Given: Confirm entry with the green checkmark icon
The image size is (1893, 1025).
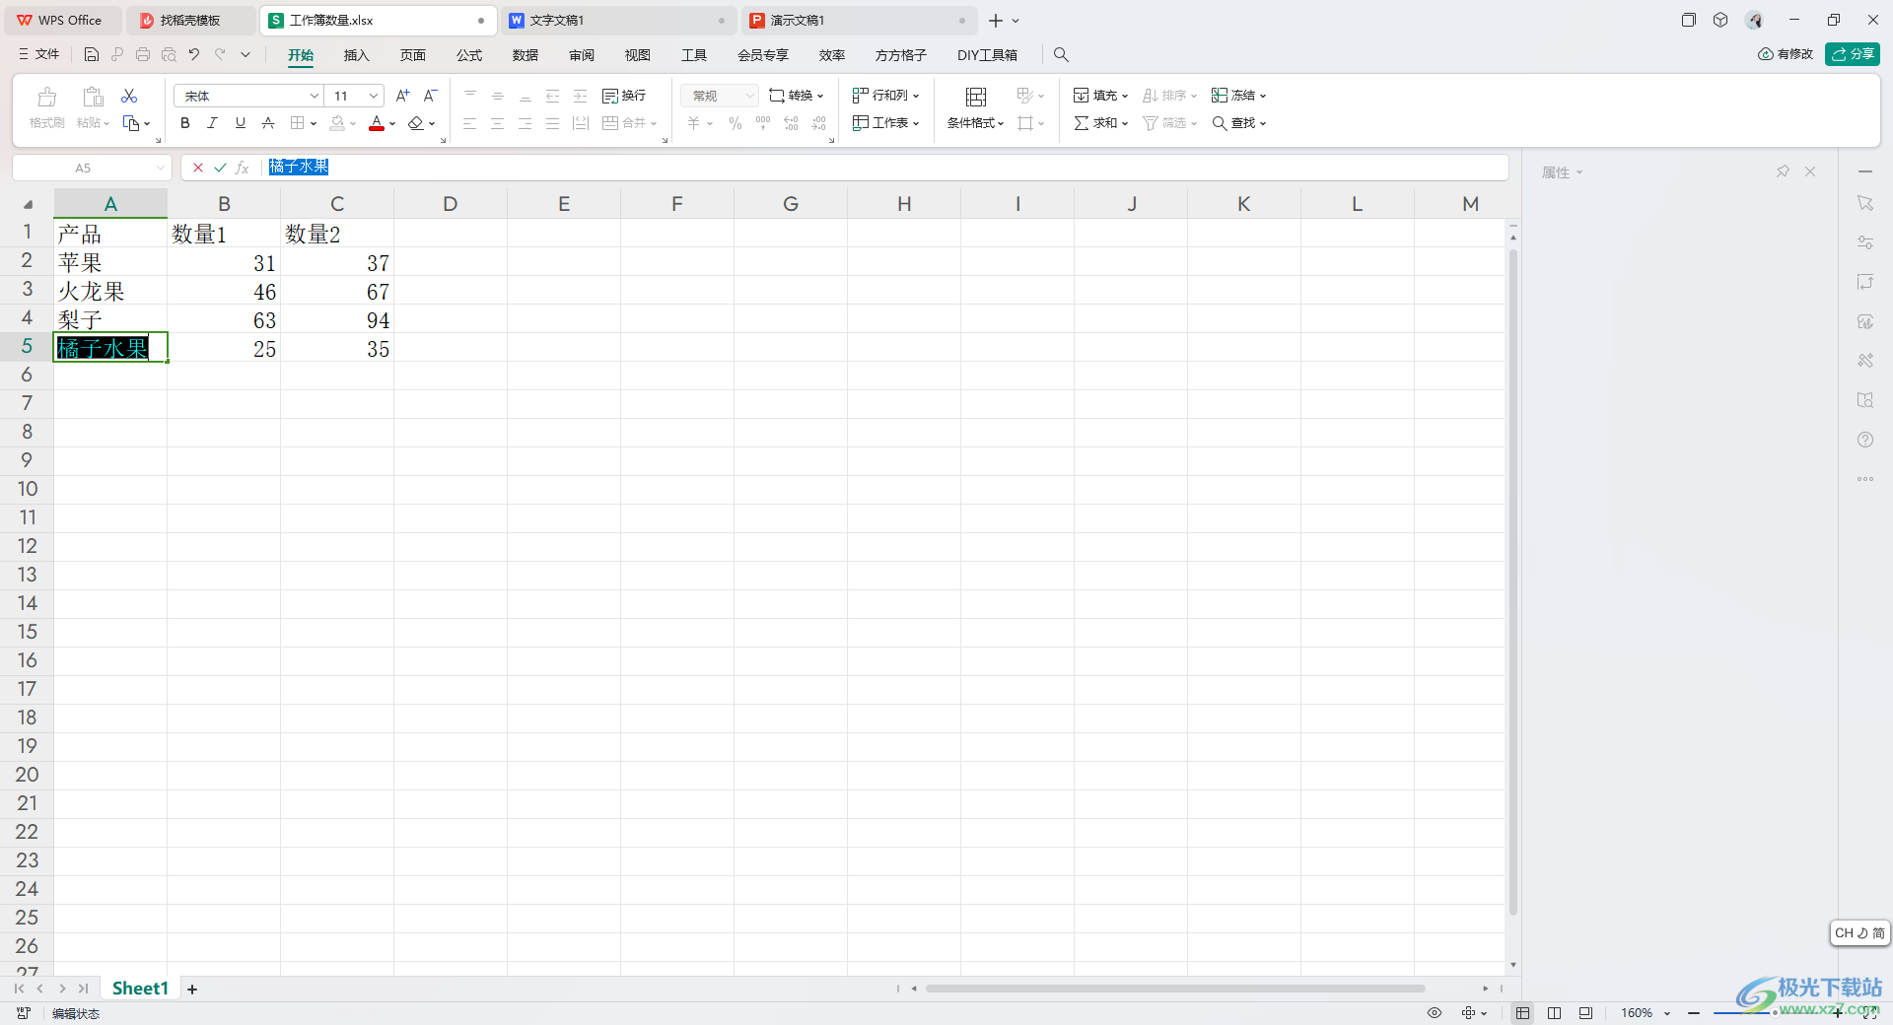Looking at the screenshot, I should point(220,168).
